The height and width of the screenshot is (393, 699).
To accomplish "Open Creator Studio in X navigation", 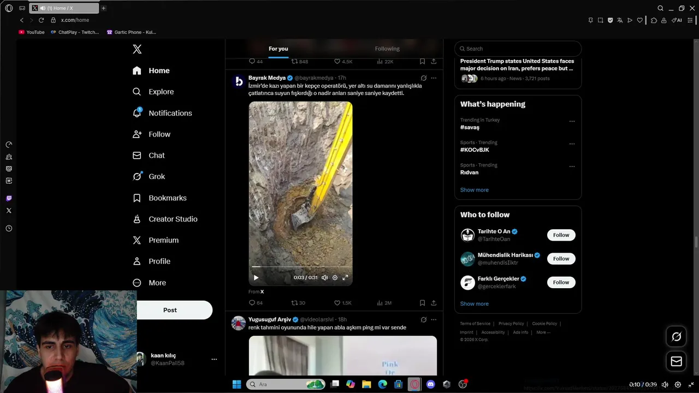I will point(165,219).
